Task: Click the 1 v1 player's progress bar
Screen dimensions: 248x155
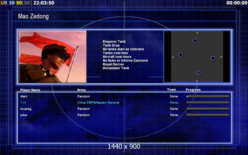Action: (x=207, y=103)
